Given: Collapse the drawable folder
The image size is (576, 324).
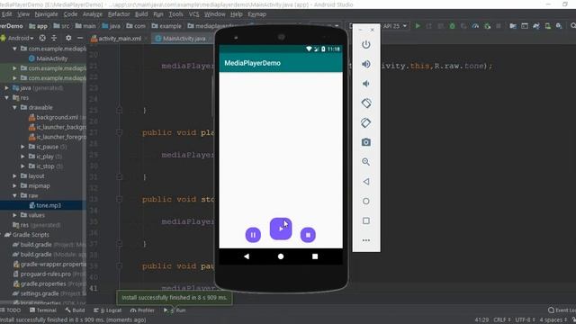Looking at the screenshot, I should 14,108.
